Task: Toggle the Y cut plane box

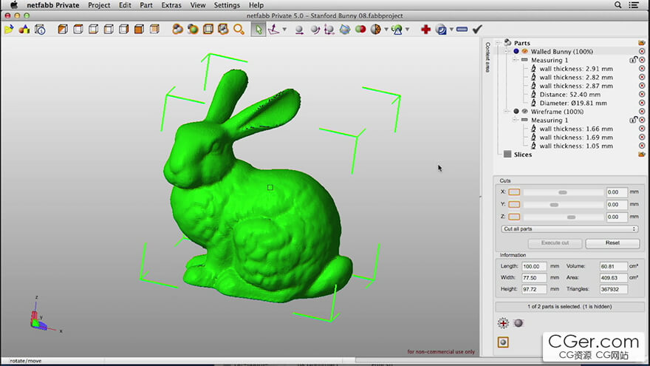Action: 514,204
